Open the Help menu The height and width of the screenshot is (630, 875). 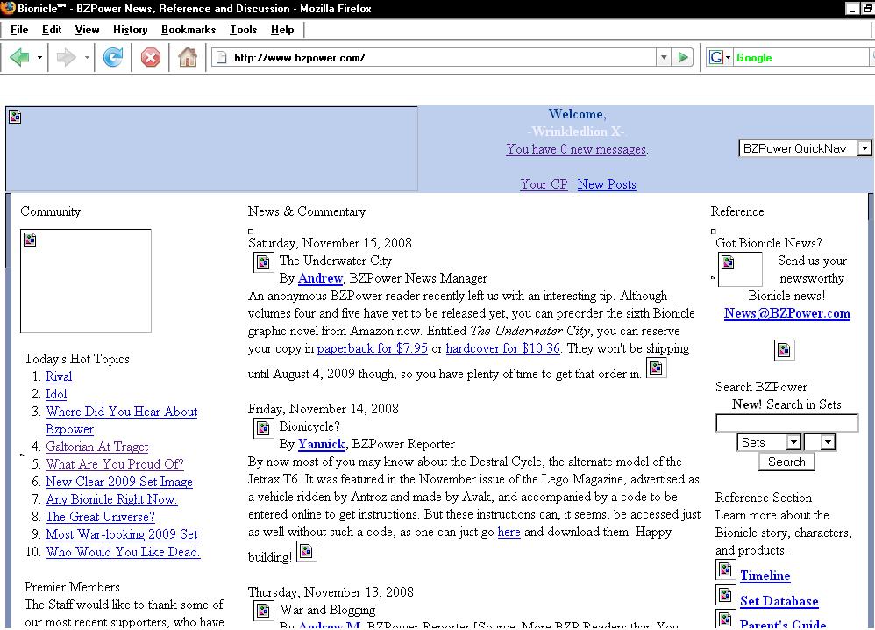coord(282,30)
